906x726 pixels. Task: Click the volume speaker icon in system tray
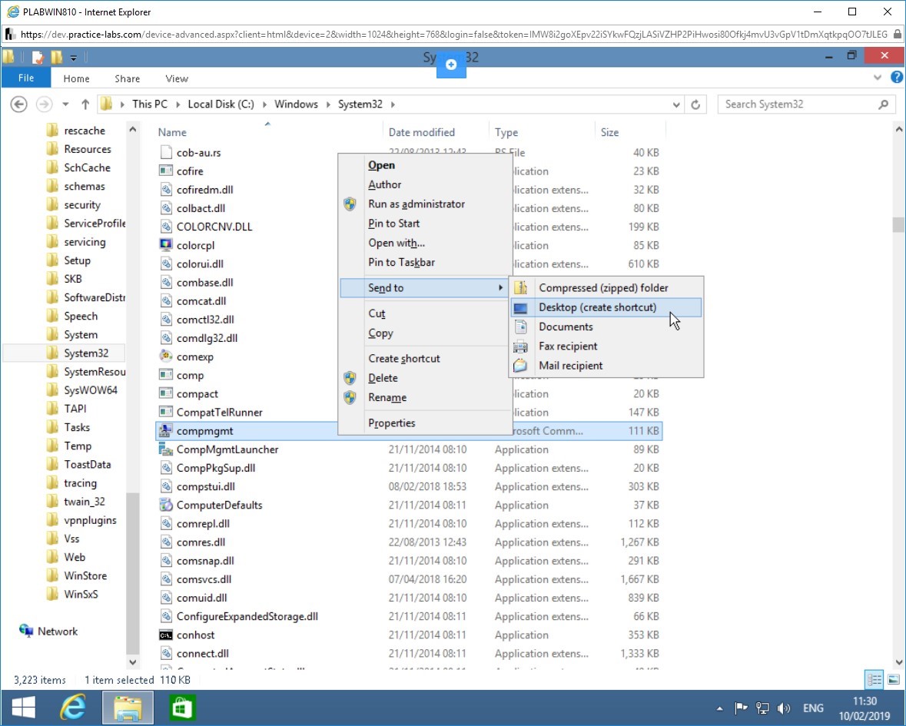[x=784, y=708]
